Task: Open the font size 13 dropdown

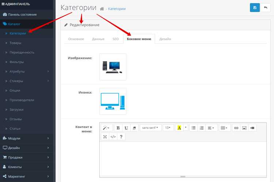Action: tap(168, 128)
